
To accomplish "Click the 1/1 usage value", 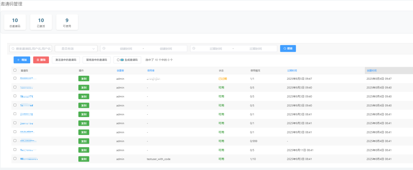I will click(x=252, y=79).
